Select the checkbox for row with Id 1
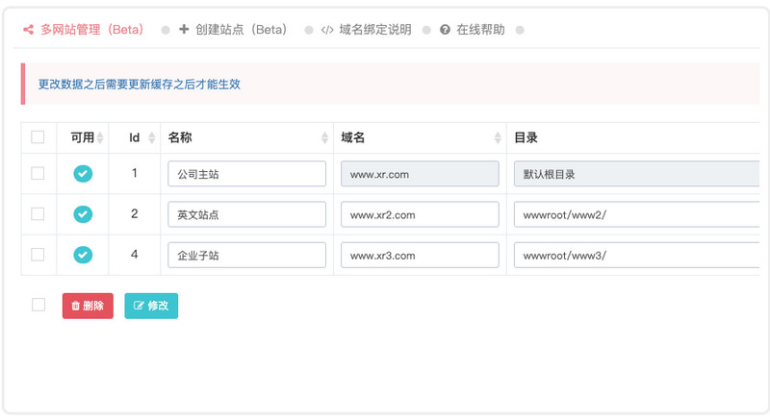 [38, 174]
